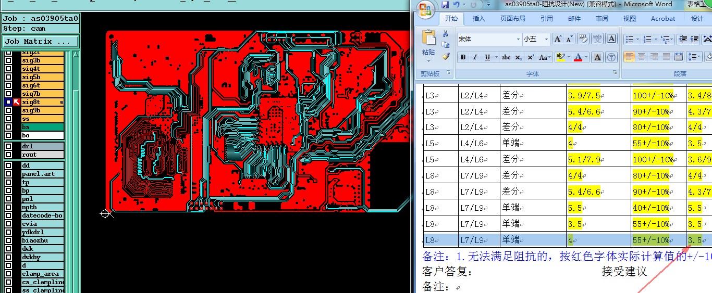The height and width of the screenshot is (293, 712).
Task: Align text right
Action: [655, 57]
